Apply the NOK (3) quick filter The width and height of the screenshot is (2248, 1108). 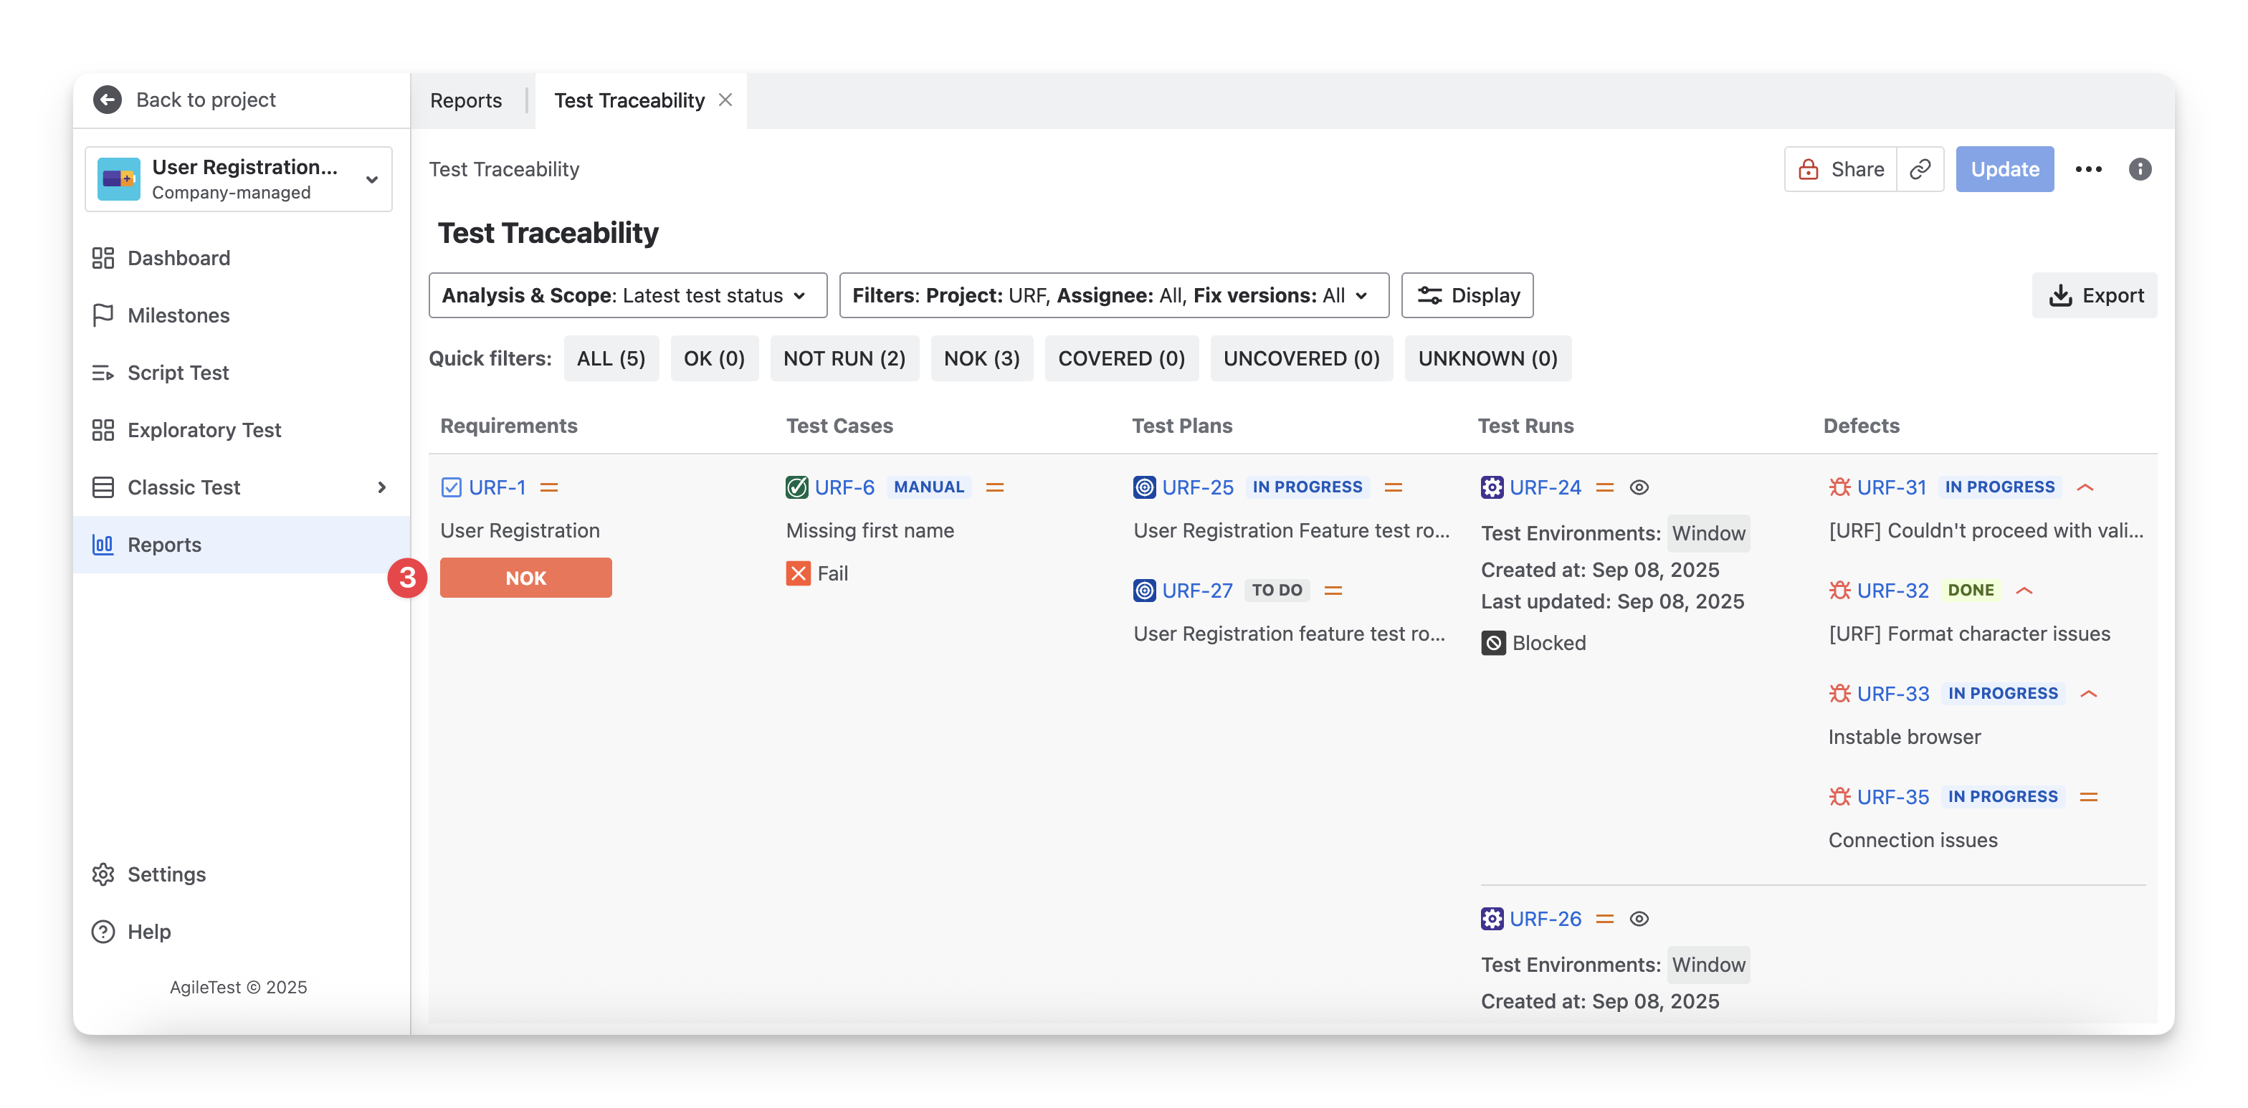(x=982, y=358)
